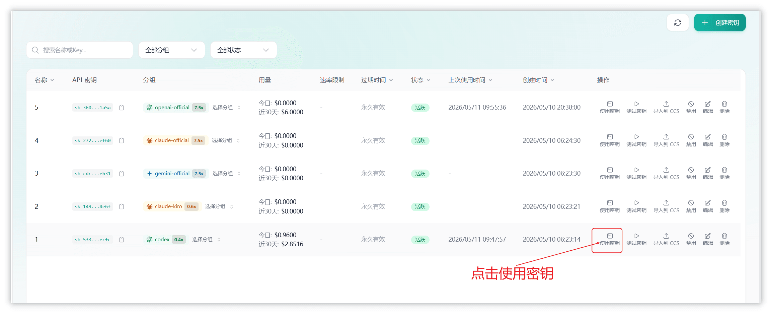
Task: Click the sk-360...1a5a key text
Action: pos(93,108)
